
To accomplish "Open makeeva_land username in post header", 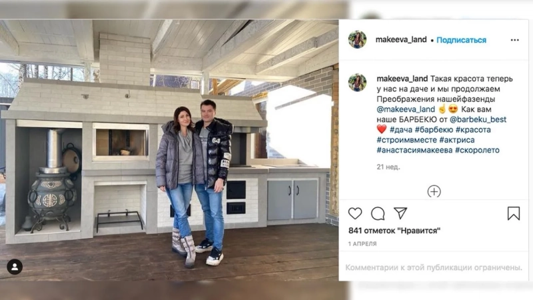I will (401, 40).
